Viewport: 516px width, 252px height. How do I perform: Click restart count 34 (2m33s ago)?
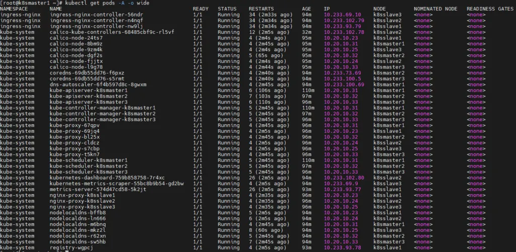271,15
